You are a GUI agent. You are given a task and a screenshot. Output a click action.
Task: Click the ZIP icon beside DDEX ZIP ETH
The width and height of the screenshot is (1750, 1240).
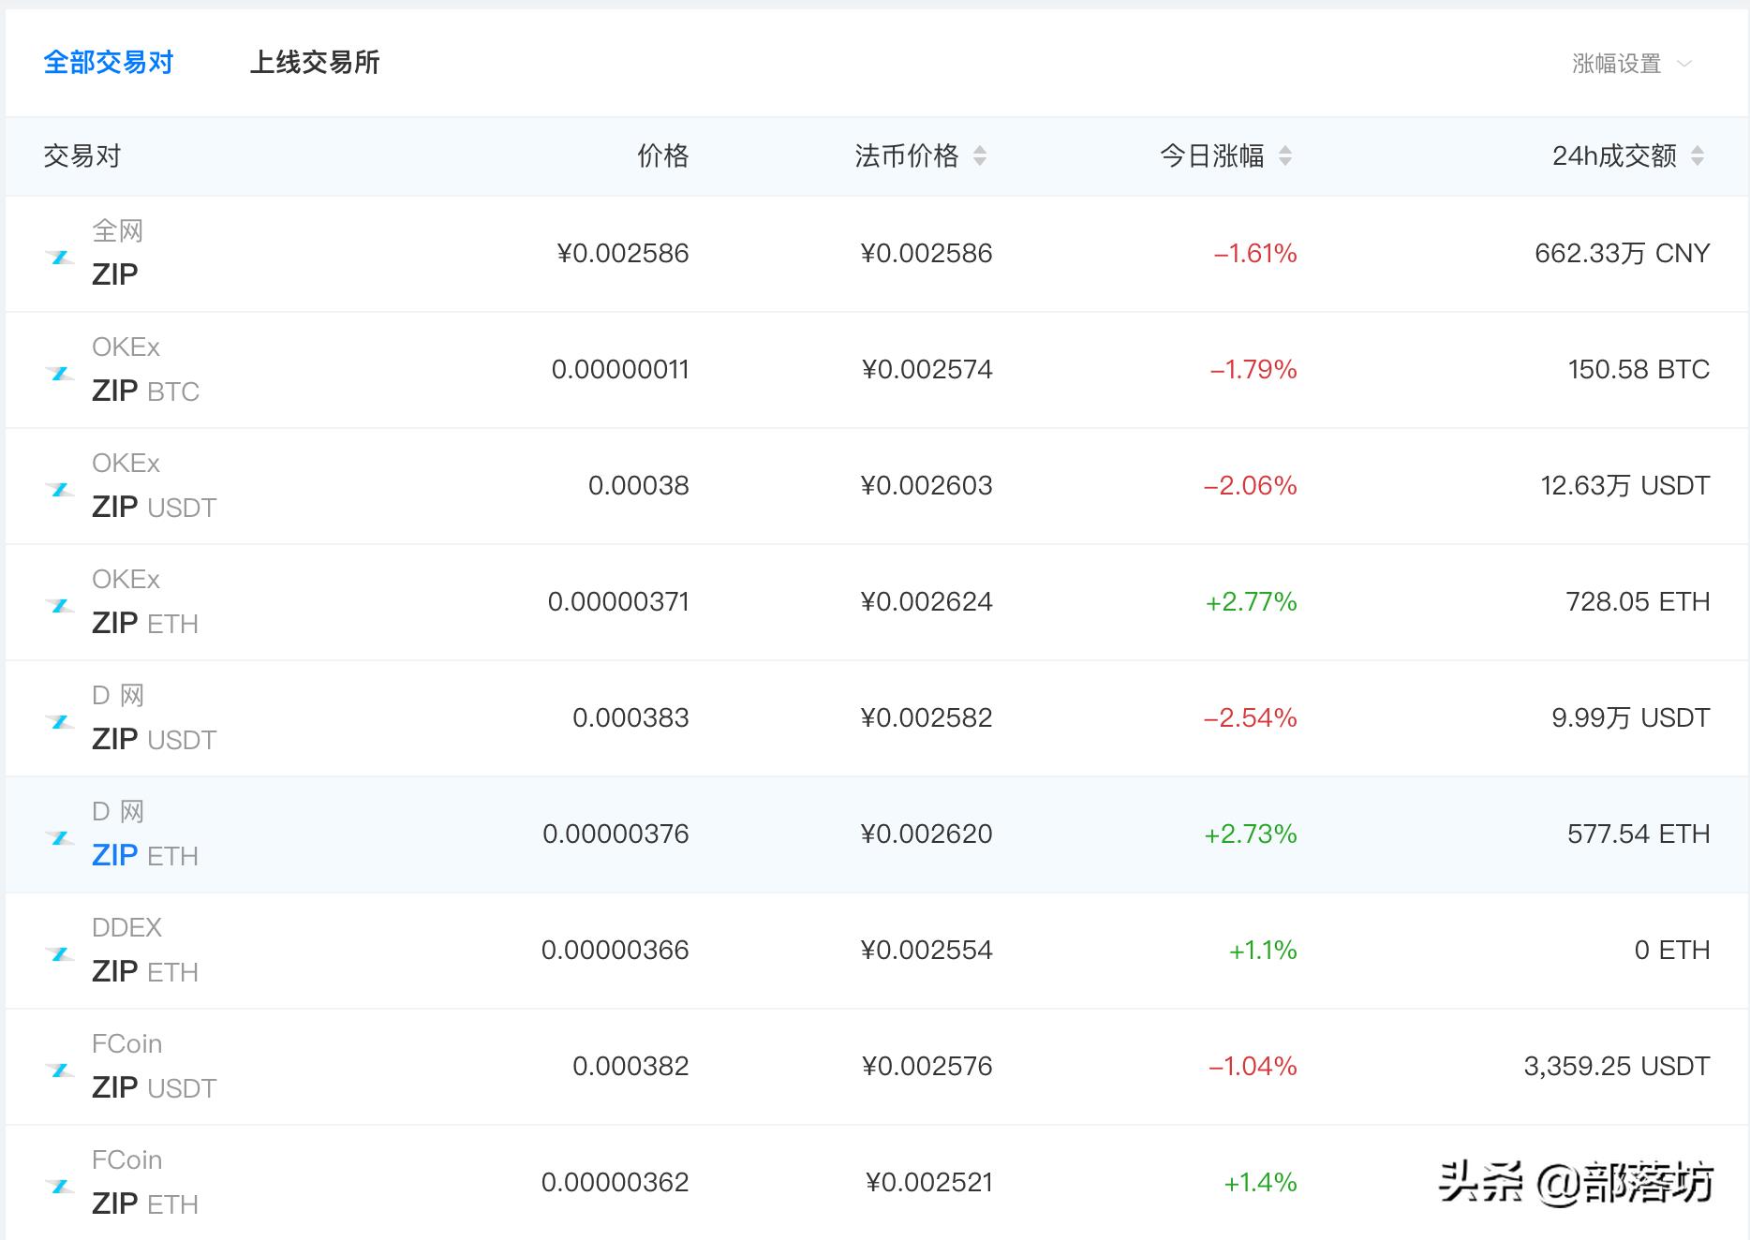[x=60, y=953]
